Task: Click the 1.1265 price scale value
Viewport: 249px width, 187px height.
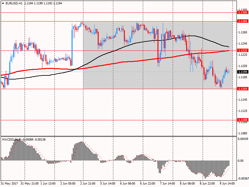Action: [x=243, y=32]
